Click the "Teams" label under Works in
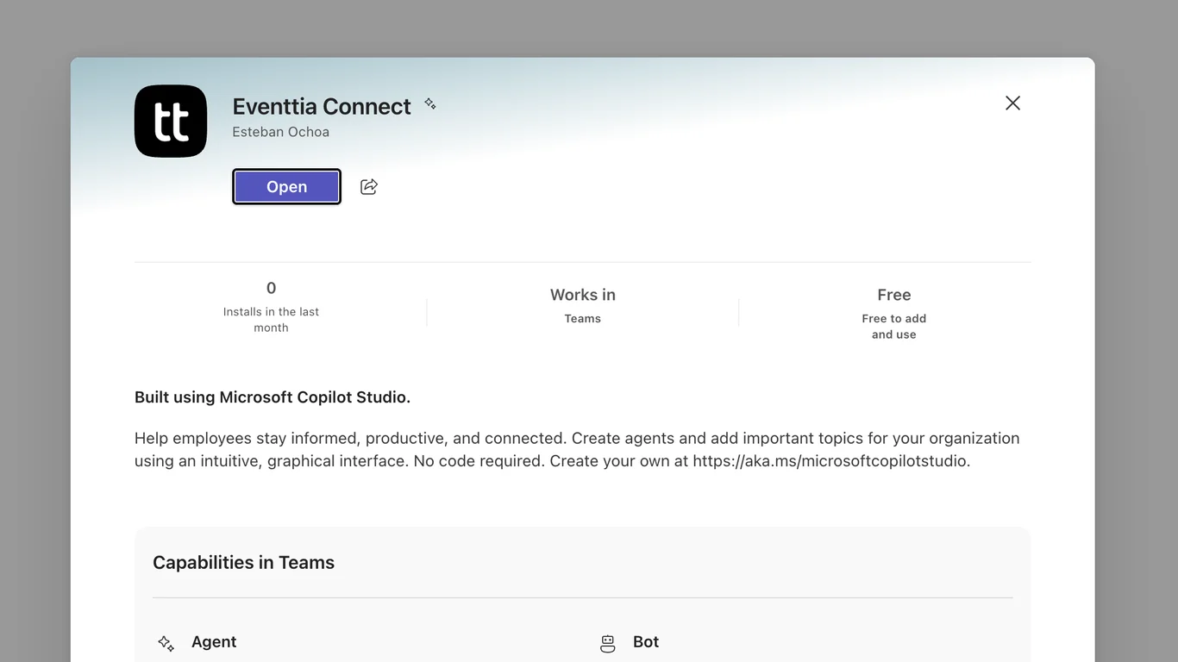1178x662 pixels. (583, 319)
